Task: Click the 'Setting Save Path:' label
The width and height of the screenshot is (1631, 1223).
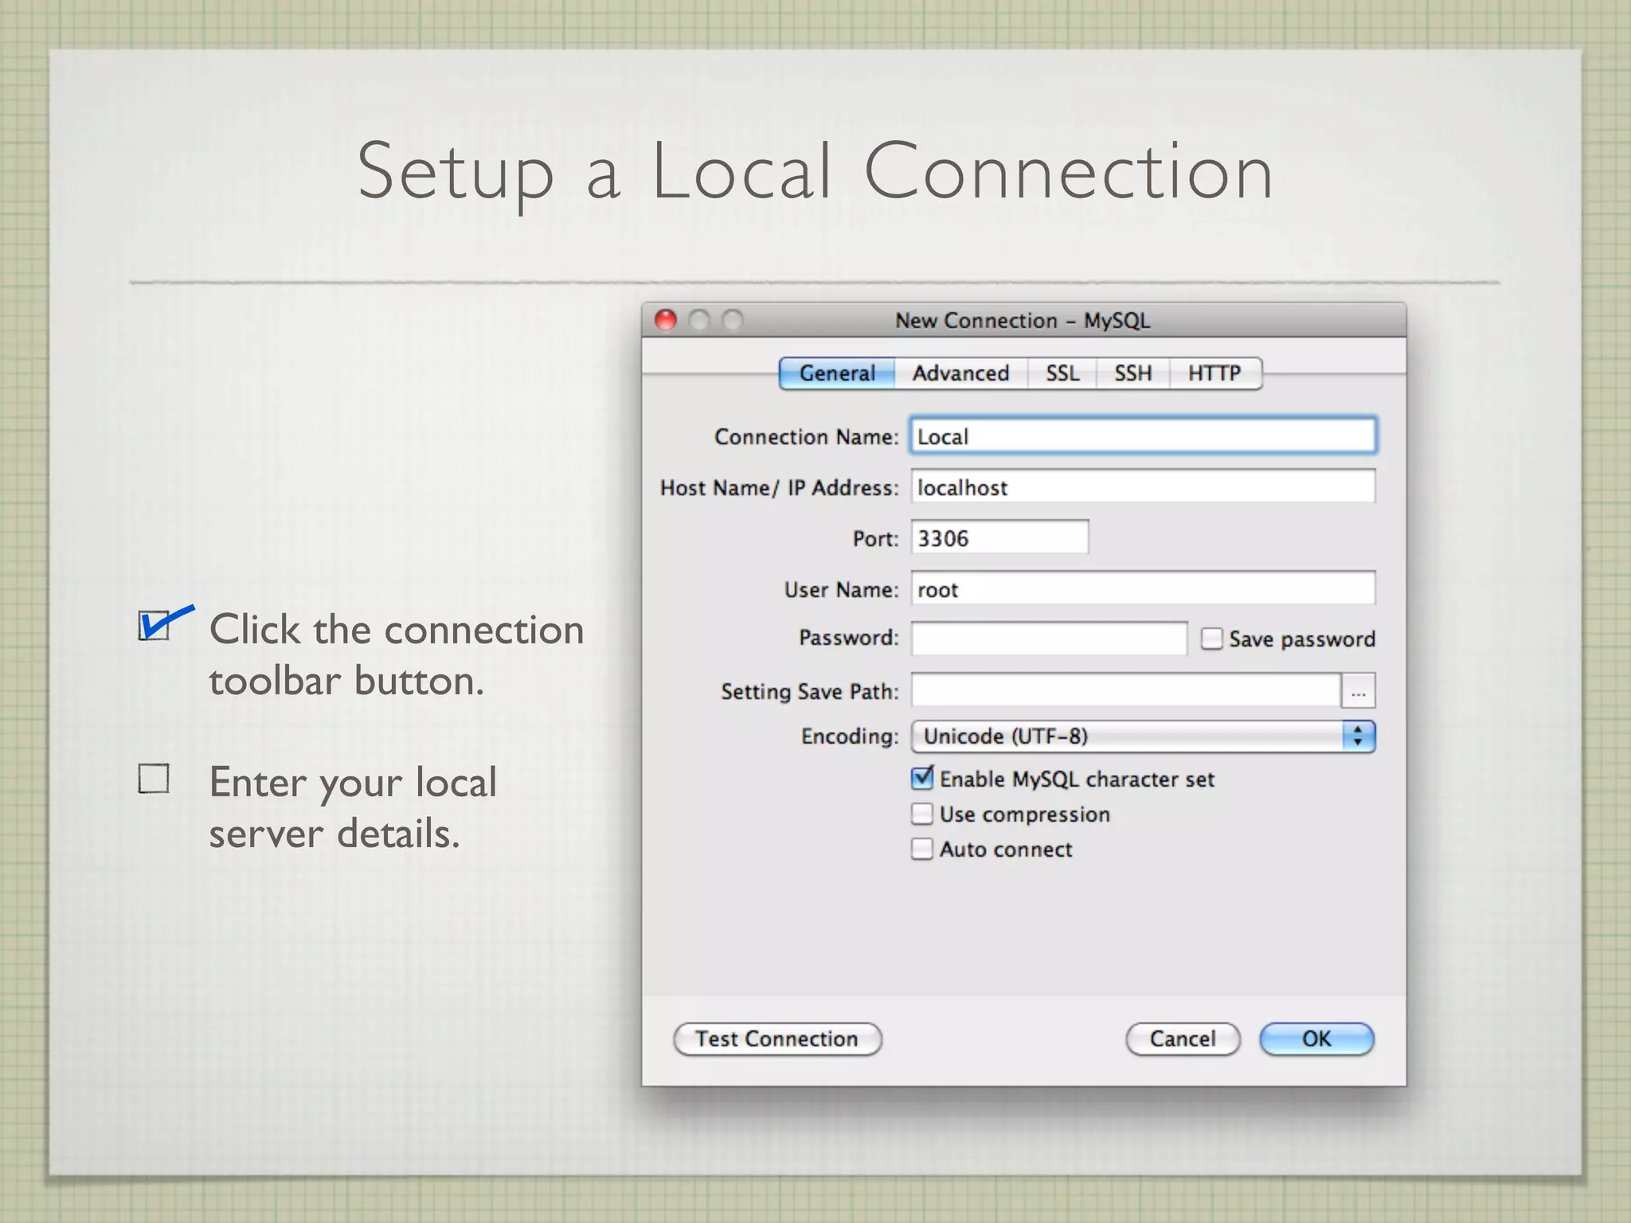Action: 809,691
